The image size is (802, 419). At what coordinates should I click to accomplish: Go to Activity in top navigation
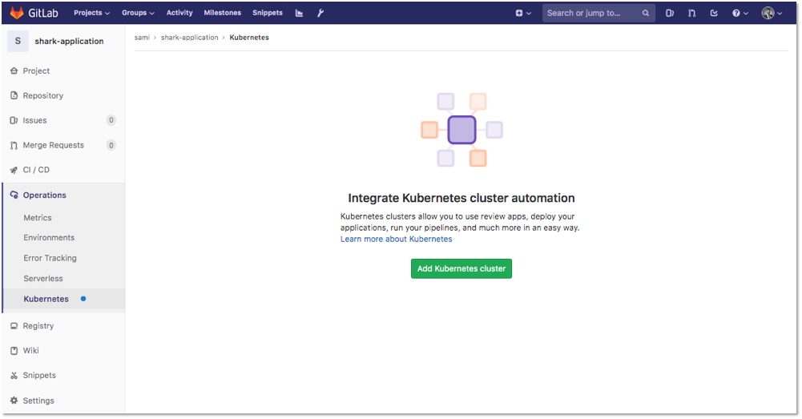click(x=179, y=13)
